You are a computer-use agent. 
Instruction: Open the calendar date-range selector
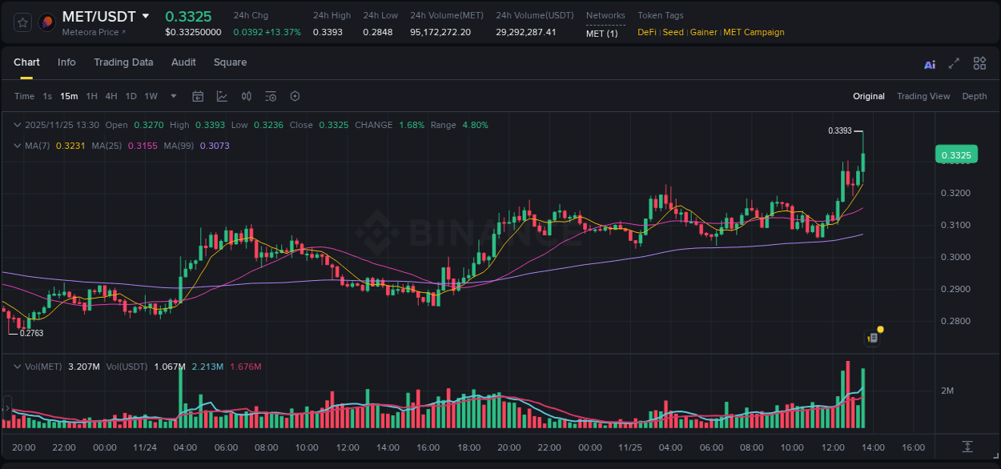tap(198, 96)
